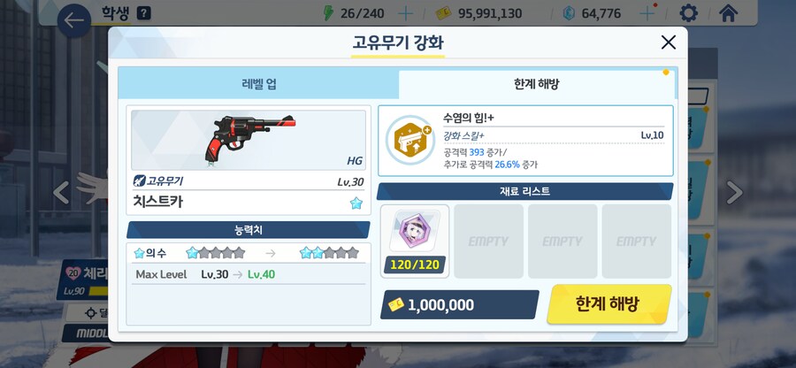This screenshot has width=796, height=368.
Task: Open the help question mark next to 학생
Action: coord(144,13)
